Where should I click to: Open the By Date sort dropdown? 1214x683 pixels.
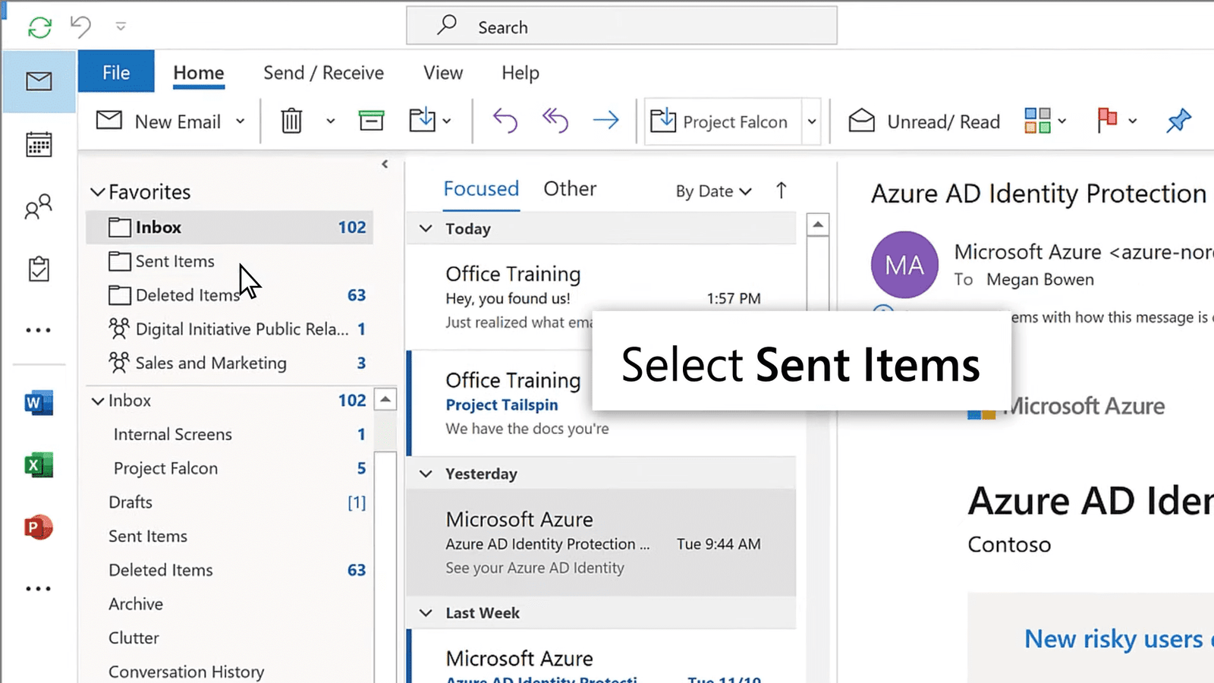pos(713,191)
